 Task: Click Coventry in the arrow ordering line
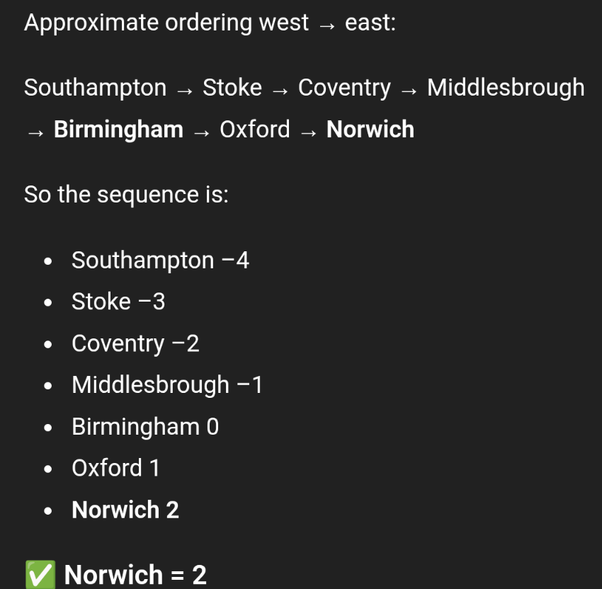coord(344,88)
